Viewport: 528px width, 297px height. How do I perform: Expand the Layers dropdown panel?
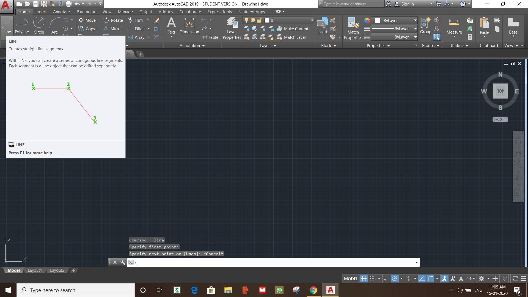point(275,45)
